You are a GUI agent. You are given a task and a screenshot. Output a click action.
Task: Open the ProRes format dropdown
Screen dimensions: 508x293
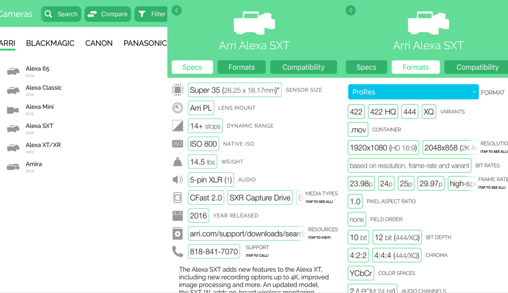coord(413,92)
